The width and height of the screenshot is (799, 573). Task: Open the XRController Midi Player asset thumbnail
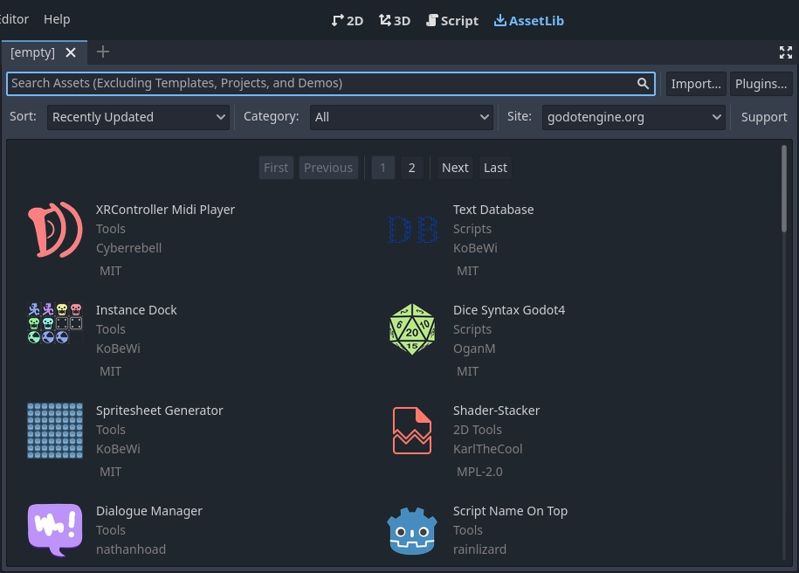pos(55,230)
